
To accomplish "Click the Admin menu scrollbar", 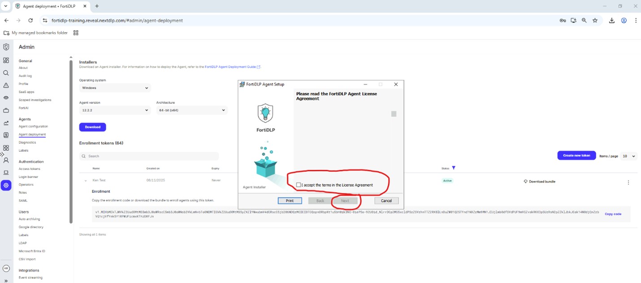I will pyautogui.click(x=71, y=141).
